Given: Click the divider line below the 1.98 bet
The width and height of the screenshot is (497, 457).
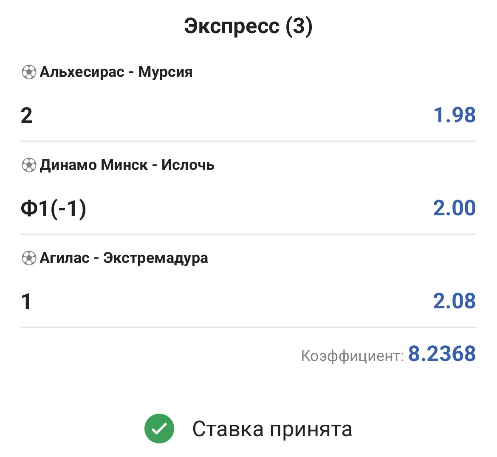Looking at the screenshot, I should [248, 141].
